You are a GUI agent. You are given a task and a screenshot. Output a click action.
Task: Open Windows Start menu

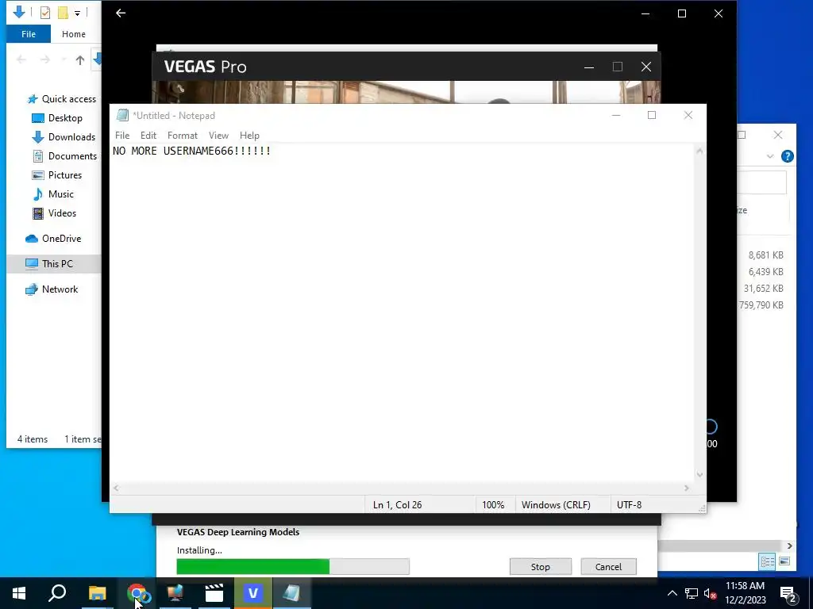tap(19, 593)
